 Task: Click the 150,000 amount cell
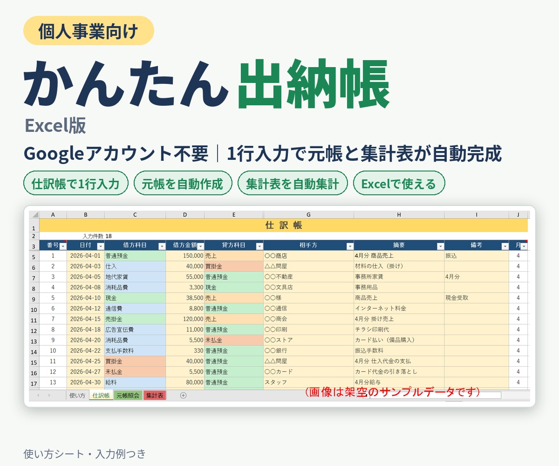click(x=185, y=256)
